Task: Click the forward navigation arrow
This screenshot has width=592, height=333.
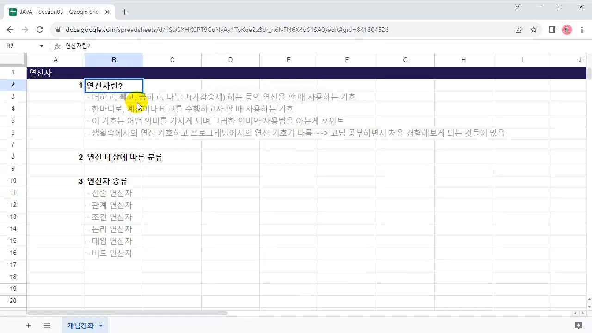Action: 25,30
